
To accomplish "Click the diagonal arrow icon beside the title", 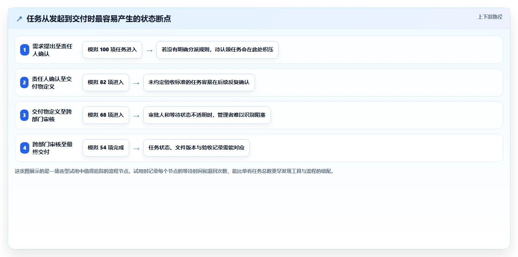I will [19, 19].
